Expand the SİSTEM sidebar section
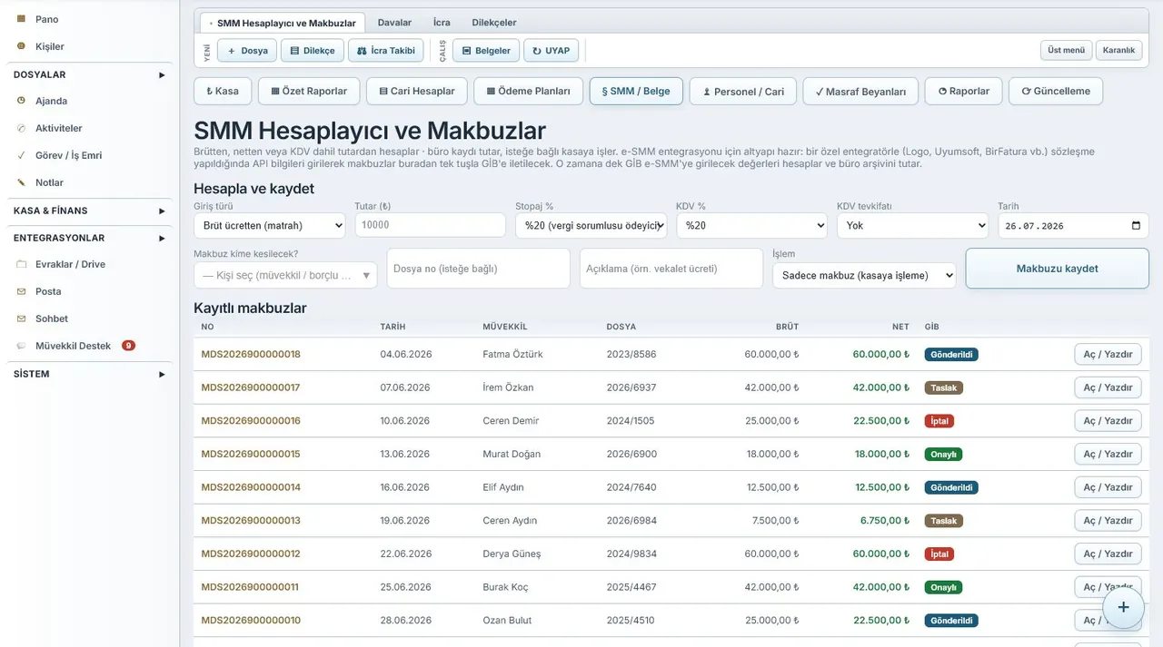 click(89, 374)
